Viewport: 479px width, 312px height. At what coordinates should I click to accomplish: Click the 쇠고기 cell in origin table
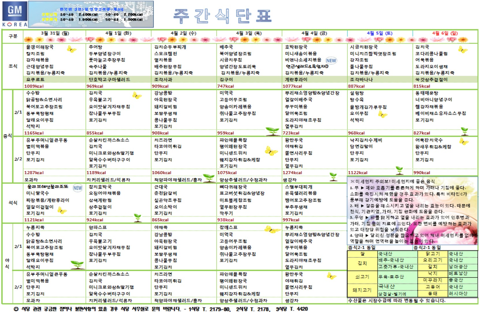point(362,277)
